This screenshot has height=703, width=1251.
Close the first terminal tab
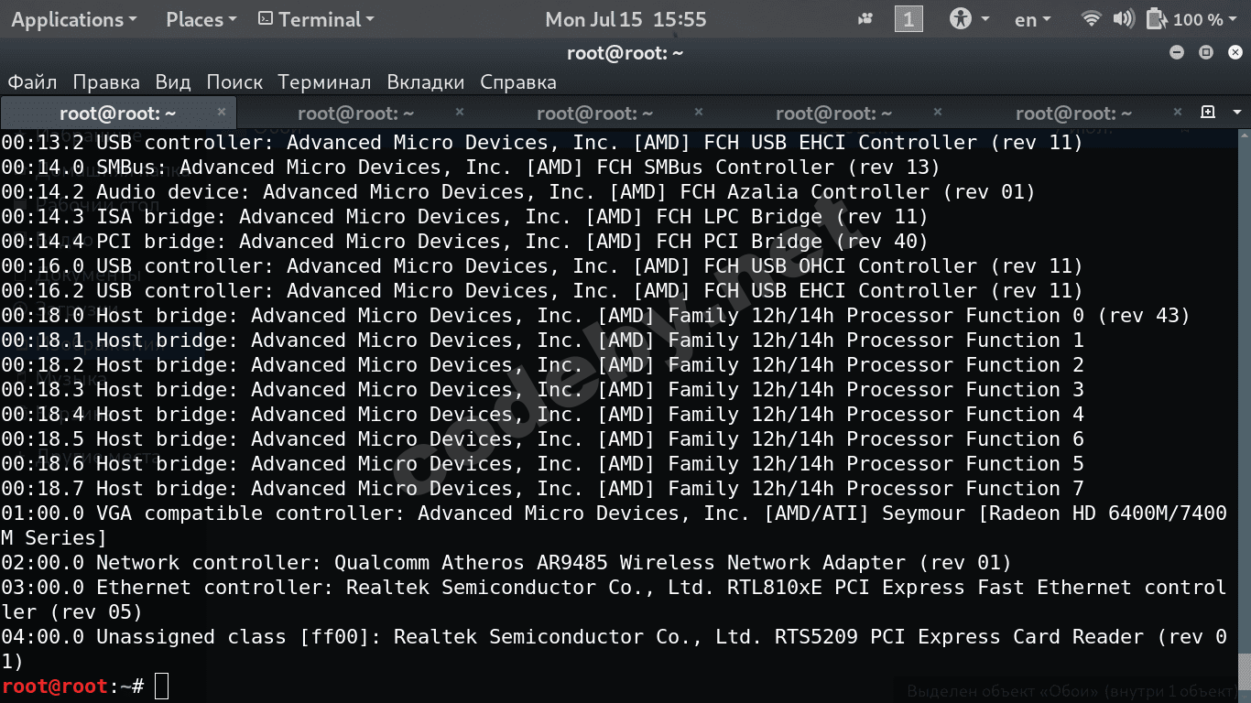(x=222, y=112)
